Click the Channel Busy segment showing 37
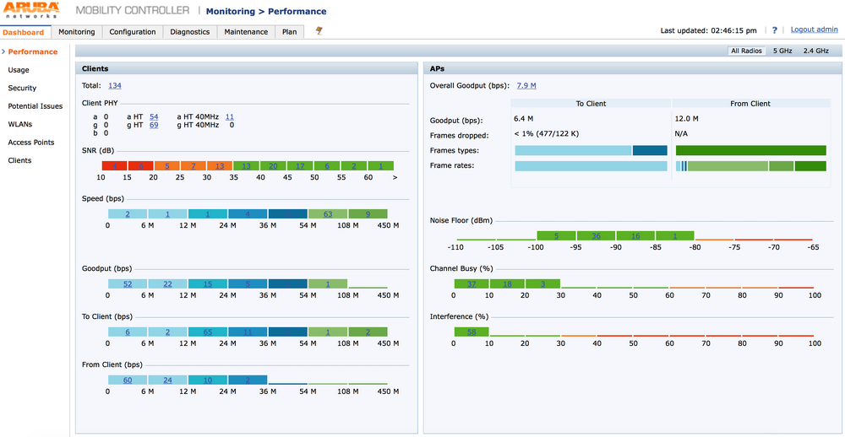The image size is (845, 437). pyautogui.click(x=472, y=283)
